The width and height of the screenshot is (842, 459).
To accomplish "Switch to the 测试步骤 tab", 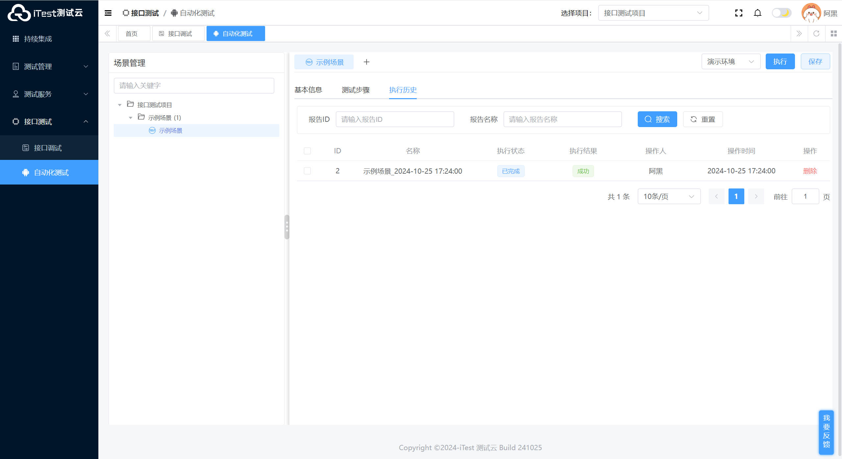I will click(356, 90).
